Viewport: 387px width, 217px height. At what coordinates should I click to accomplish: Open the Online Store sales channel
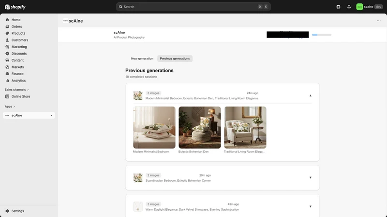21,96
